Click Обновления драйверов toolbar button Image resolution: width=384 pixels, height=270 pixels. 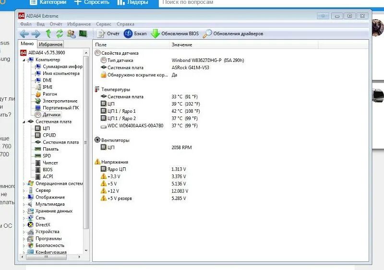click(x=233, y=34)
